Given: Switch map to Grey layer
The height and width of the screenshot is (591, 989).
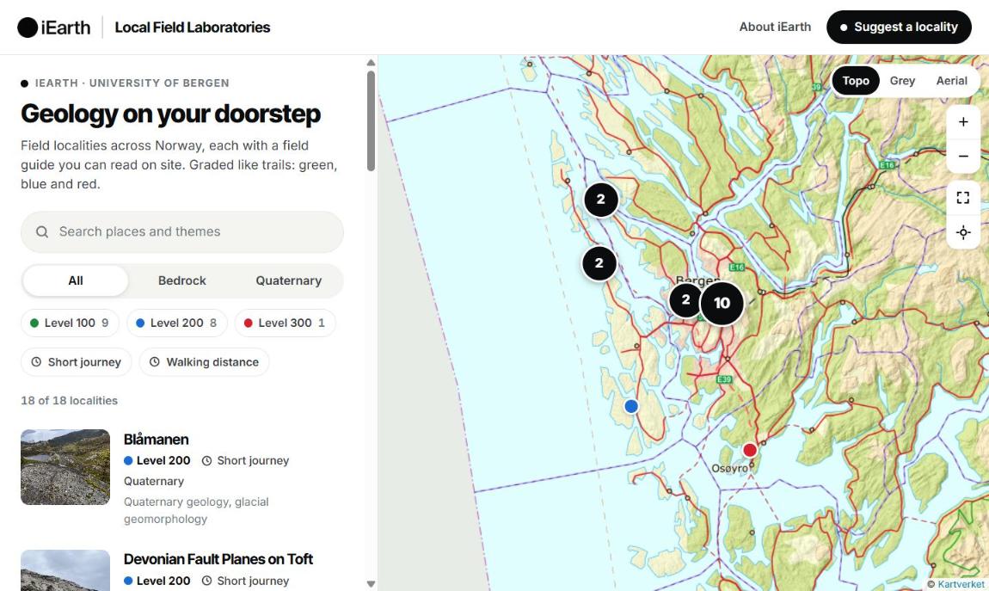Looking at the screenshot, I should pyautogui.click(x=902, y=81).
